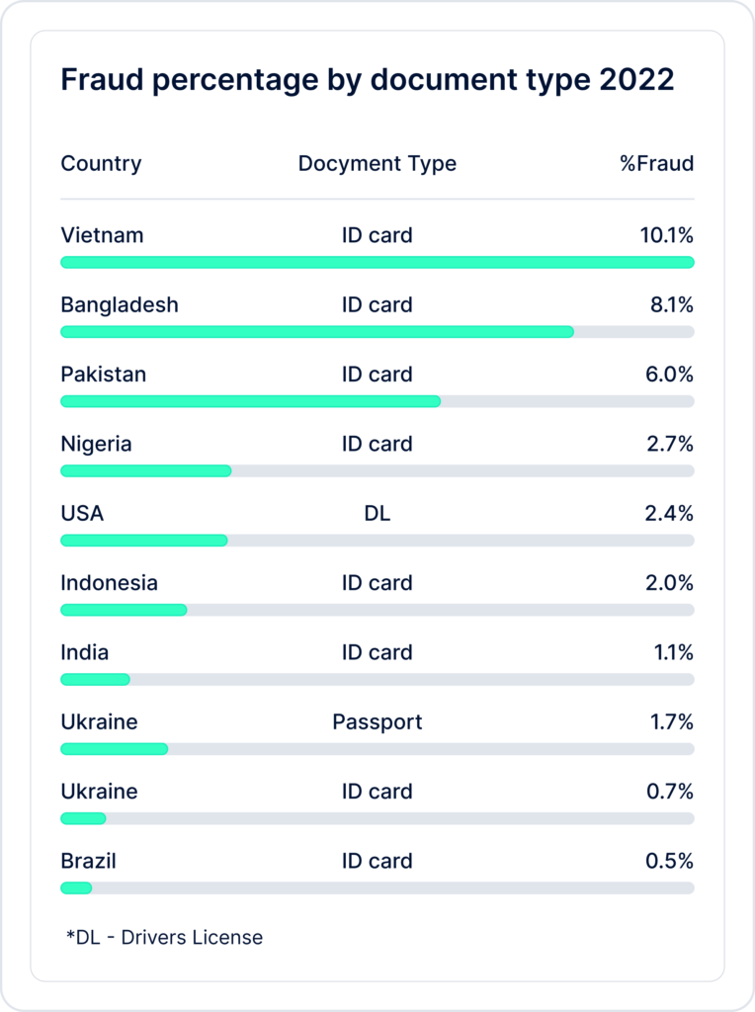Click the Vietnam country label

click(x=102, y=235)
